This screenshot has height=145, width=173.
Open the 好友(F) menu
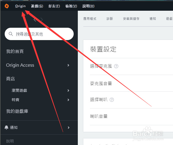coord(54,6)
